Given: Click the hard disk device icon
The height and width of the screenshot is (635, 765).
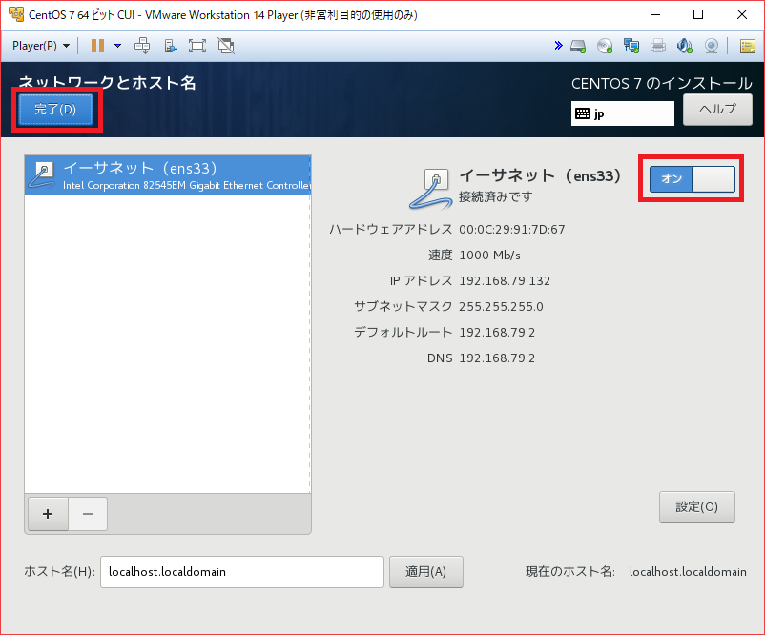Looking at the screenshot, I should click(578, 47).
